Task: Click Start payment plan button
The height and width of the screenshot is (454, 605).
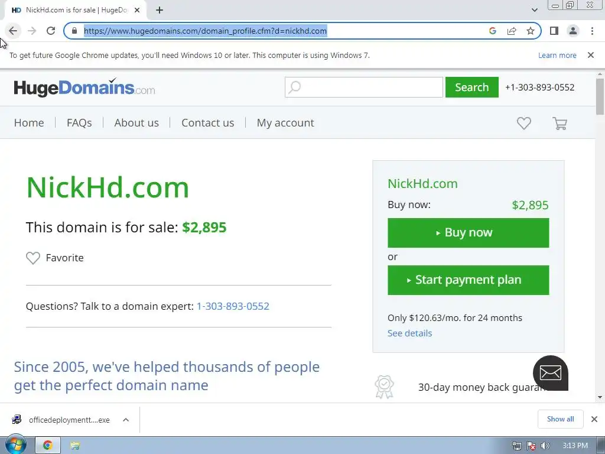Action: (468, 280)
